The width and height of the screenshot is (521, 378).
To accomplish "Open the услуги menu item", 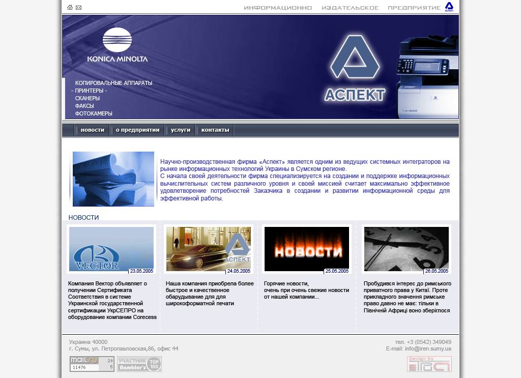I will point(181,130).
